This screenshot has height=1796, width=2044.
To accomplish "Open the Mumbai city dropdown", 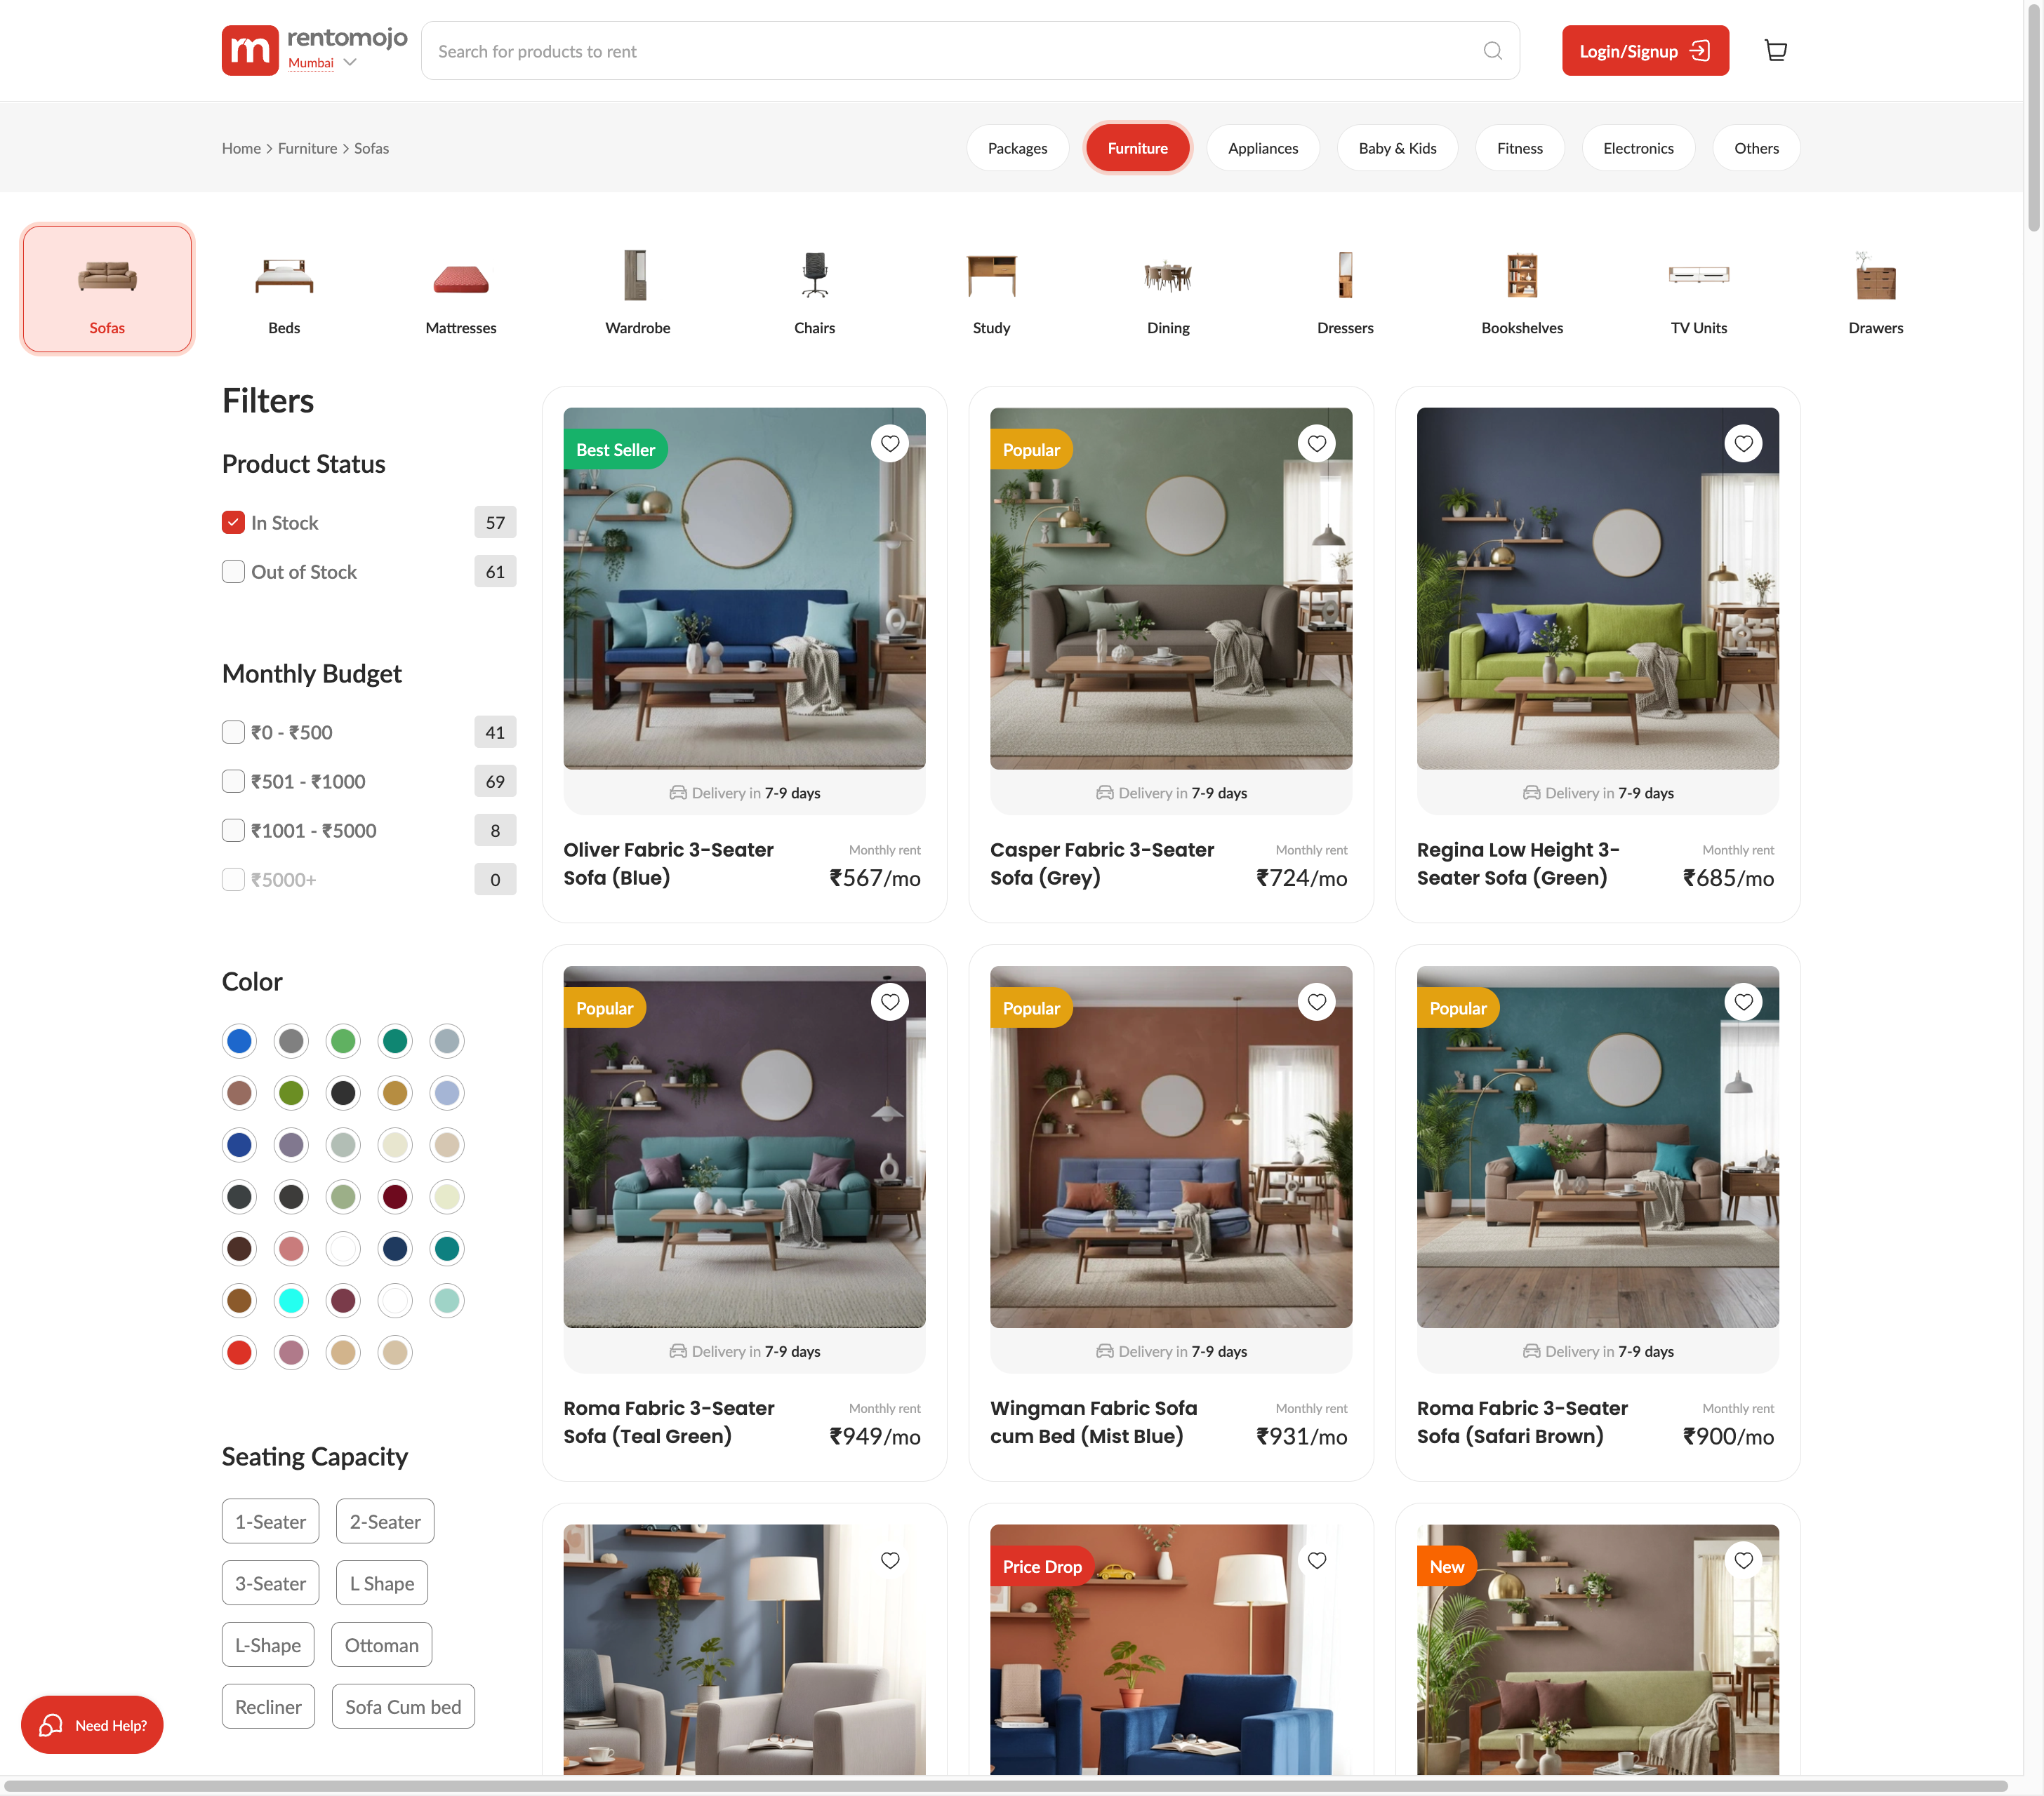I will pyautogui.click(x=322, y=63).
